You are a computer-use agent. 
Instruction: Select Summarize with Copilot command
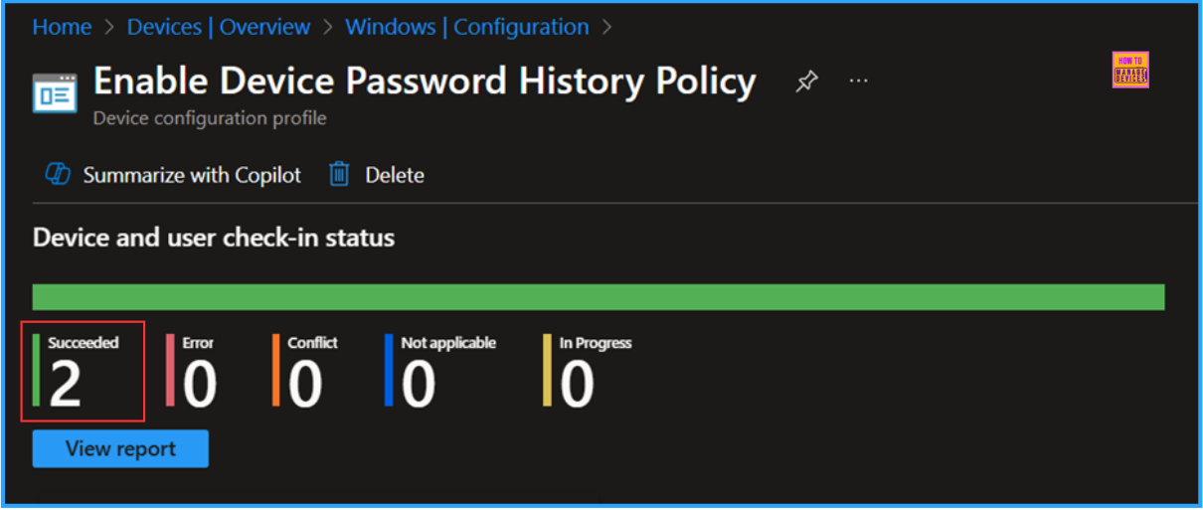[192, 175]
